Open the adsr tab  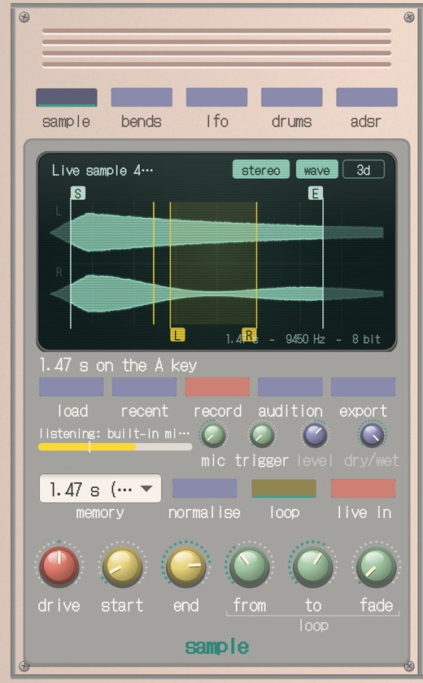pyautogui.click(x=366, y=97)
